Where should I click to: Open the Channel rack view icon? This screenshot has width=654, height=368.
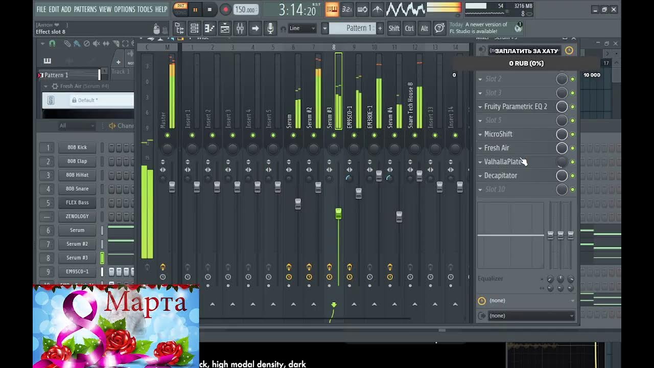[195, 29]
